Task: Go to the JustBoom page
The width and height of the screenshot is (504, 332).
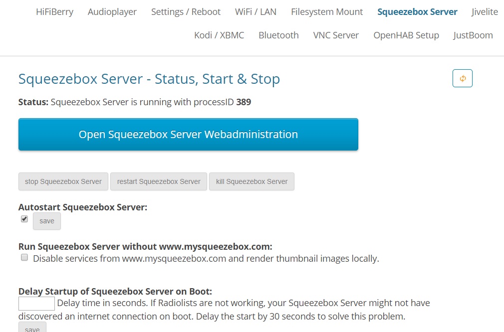Action: (473, 35)
